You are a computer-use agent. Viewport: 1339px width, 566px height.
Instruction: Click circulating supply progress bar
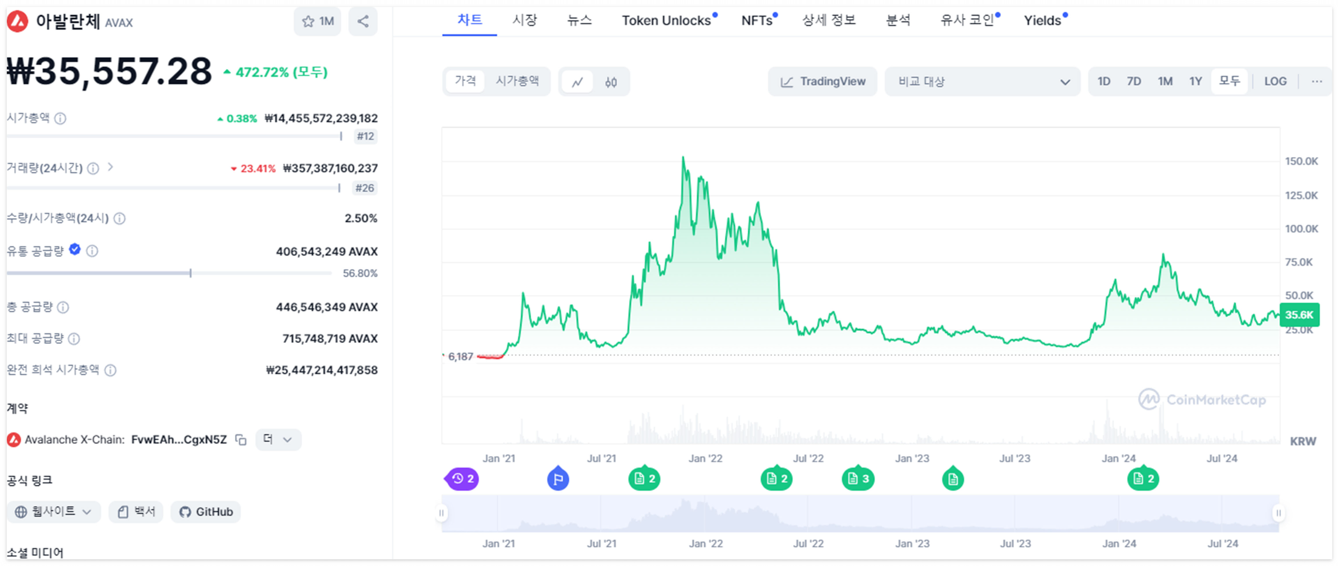169,273
